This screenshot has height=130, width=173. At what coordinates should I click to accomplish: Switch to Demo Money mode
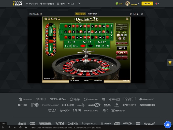pos(92,14)
